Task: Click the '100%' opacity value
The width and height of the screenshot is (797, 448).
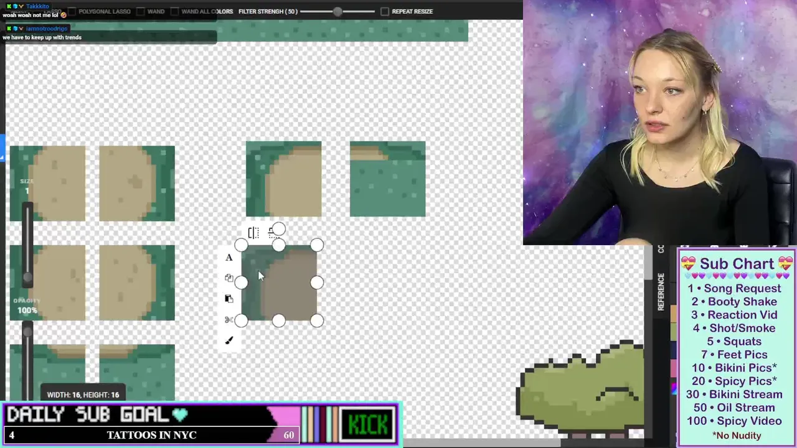Action: [27, 310]
